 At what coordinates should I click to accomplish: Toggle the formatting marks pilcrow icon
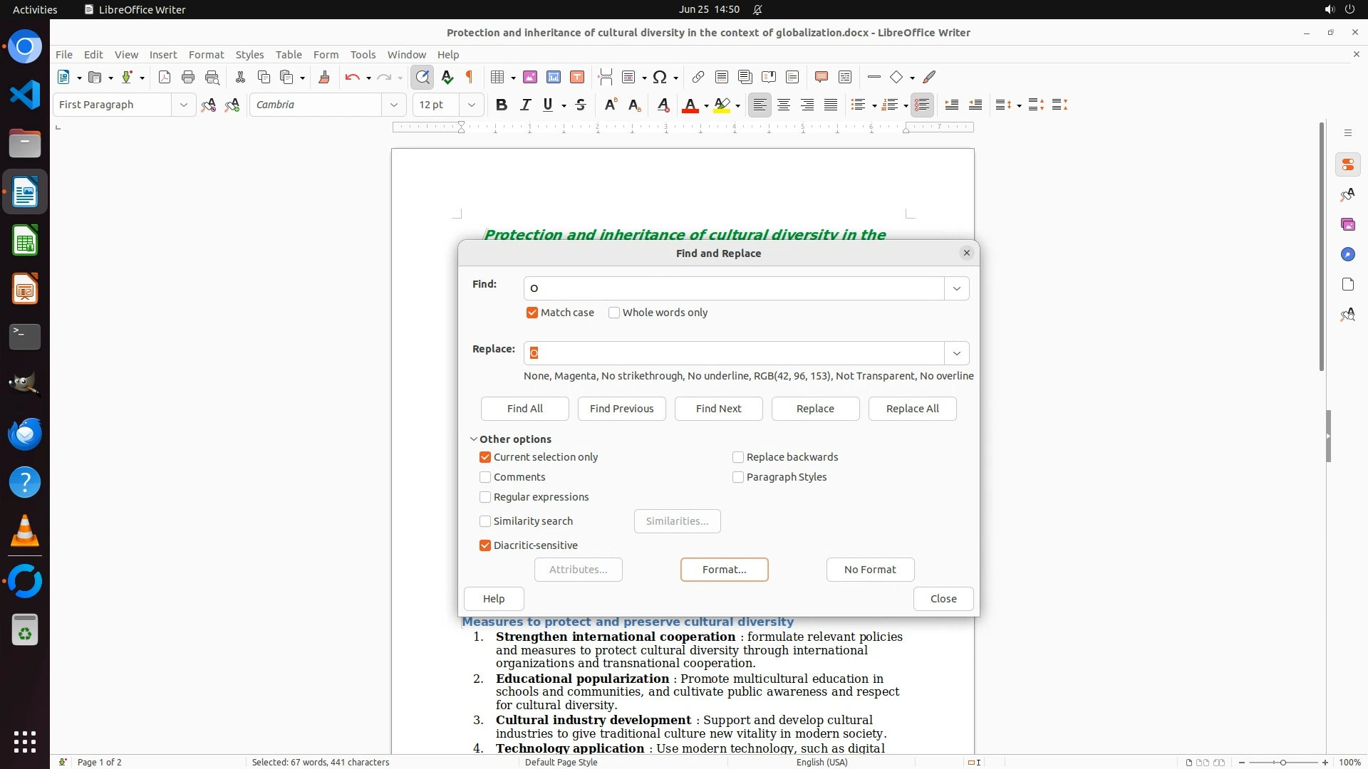pyautogui.click(x=470, y=77)
